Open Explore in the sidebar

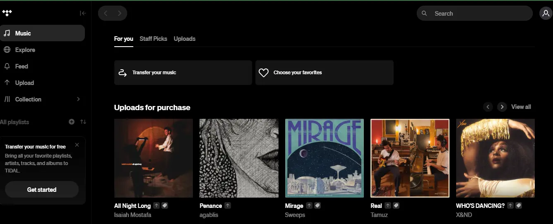coord(42,50)
